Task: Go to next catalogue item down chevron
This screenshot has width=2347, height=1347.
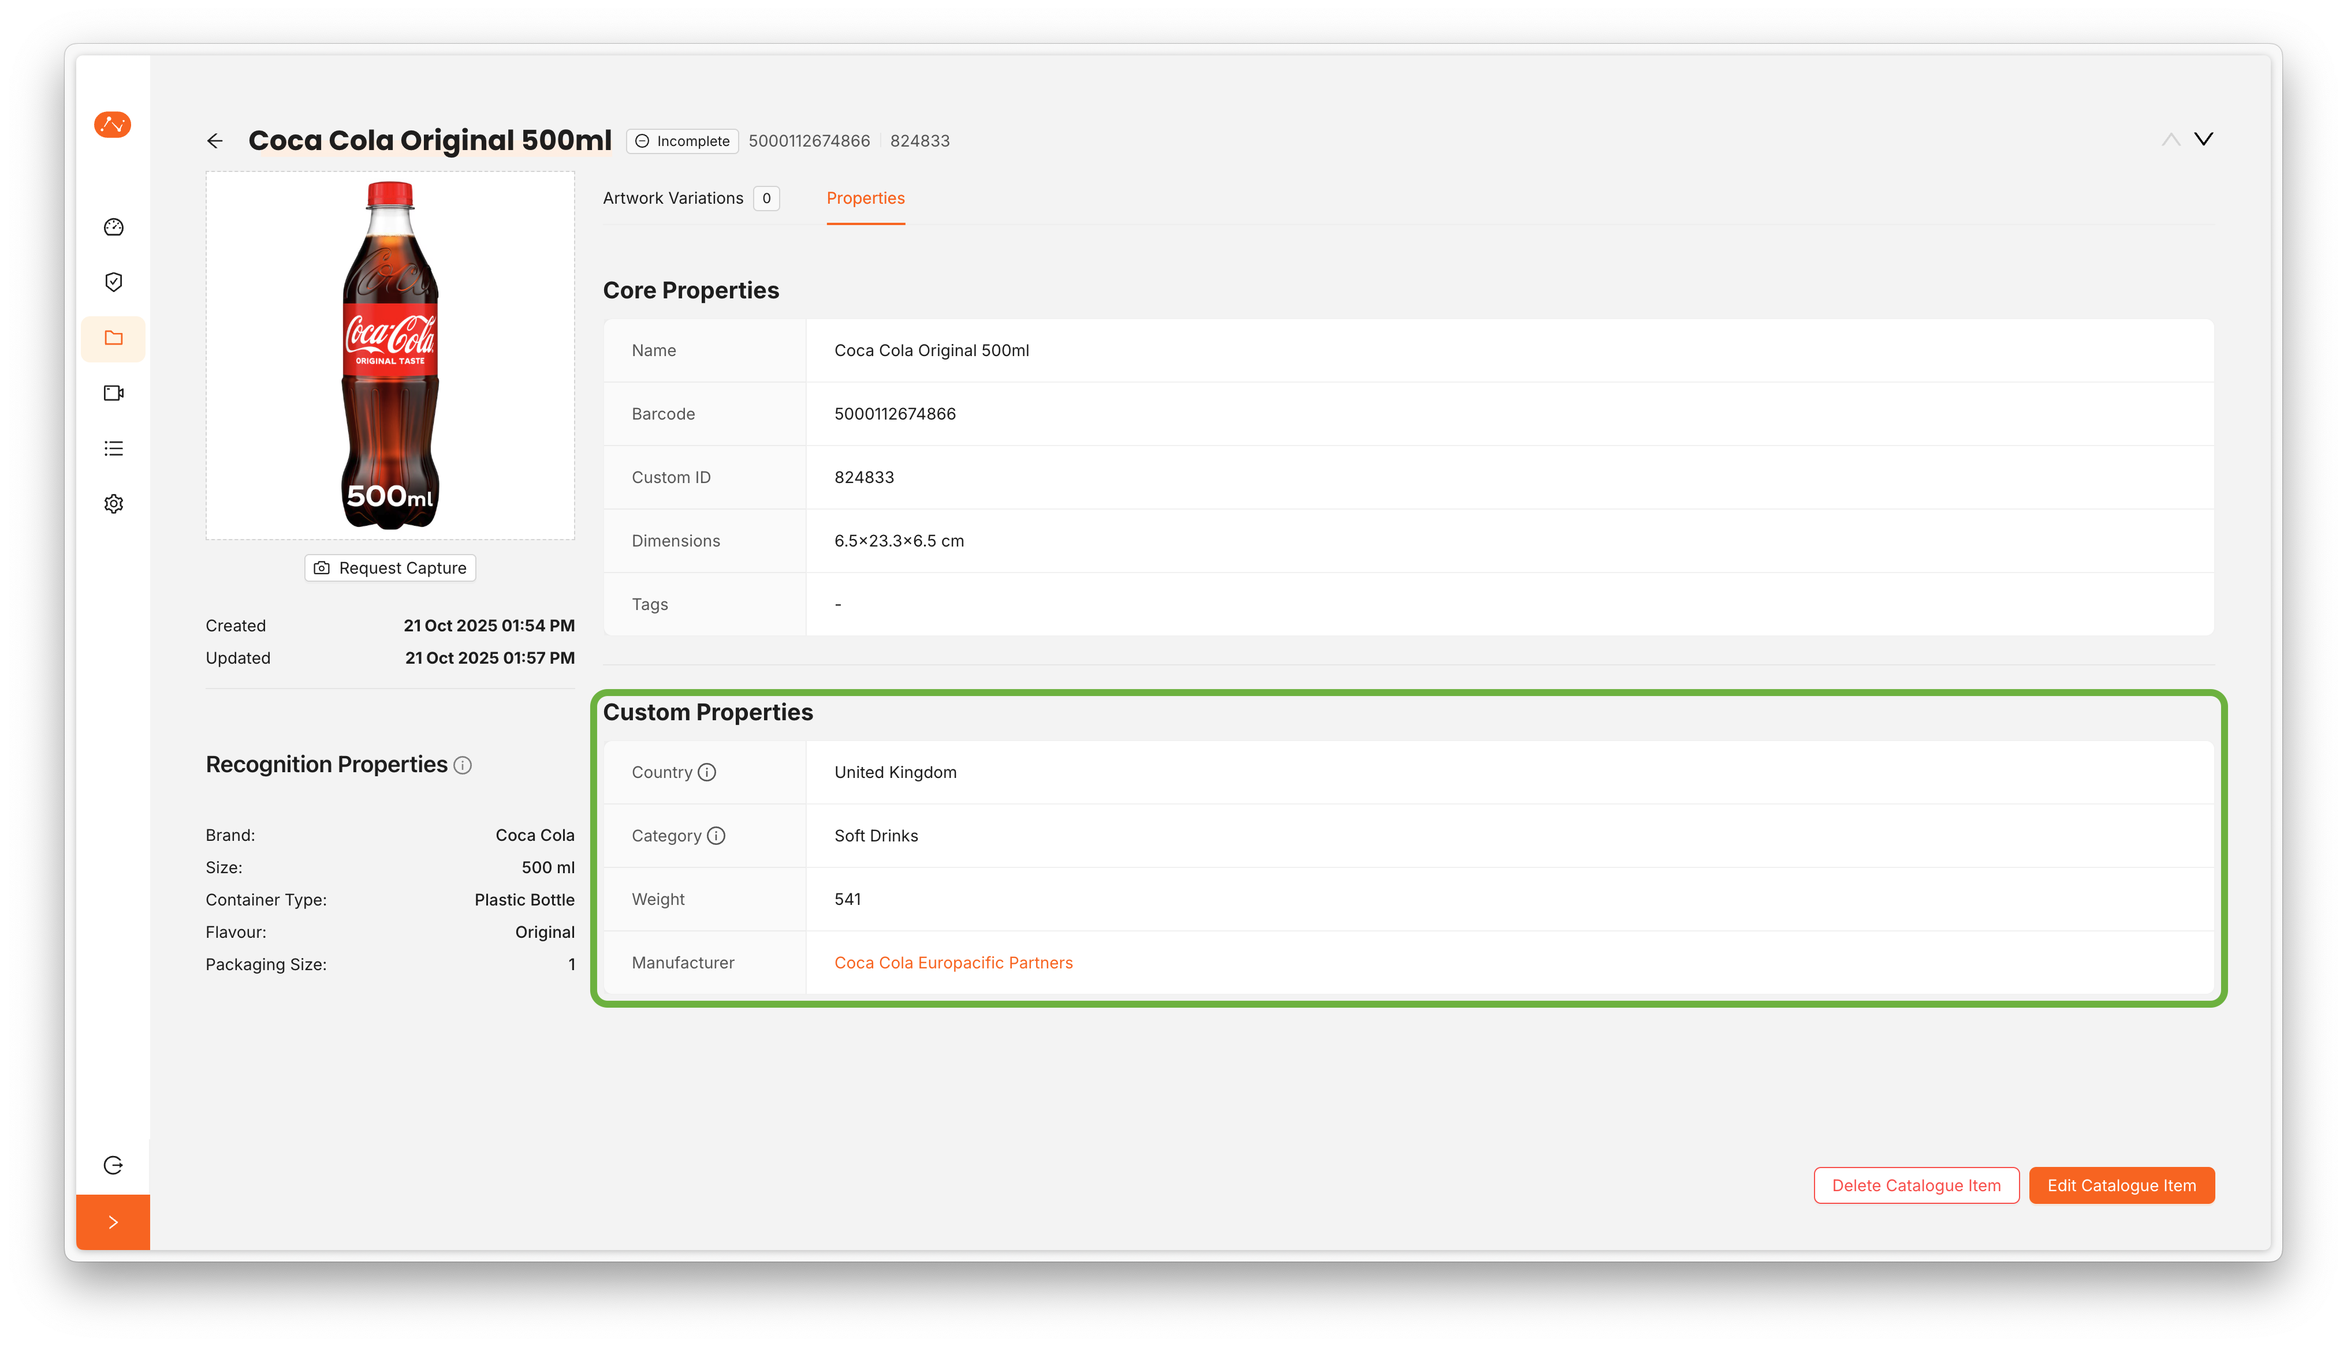Action: point(2204,139)
